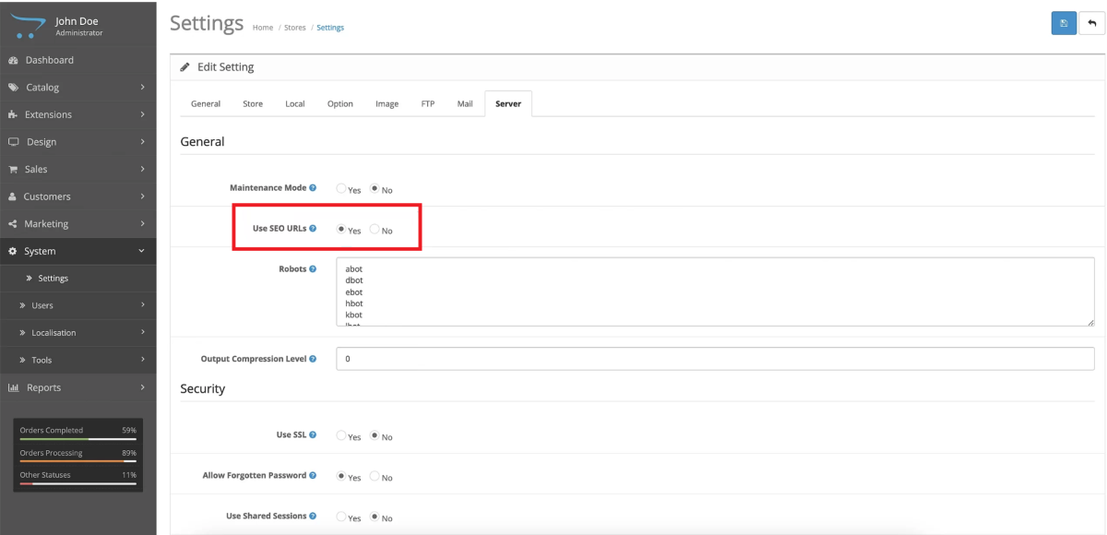
Task: Enable Use SSL with Yes
Action: click(341, 435)
